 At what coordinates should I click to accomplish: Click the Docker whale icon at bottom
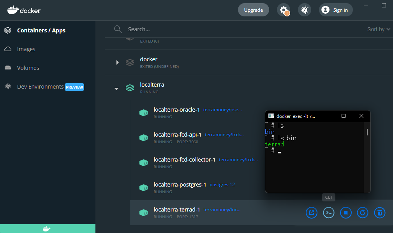click(47, 229)
